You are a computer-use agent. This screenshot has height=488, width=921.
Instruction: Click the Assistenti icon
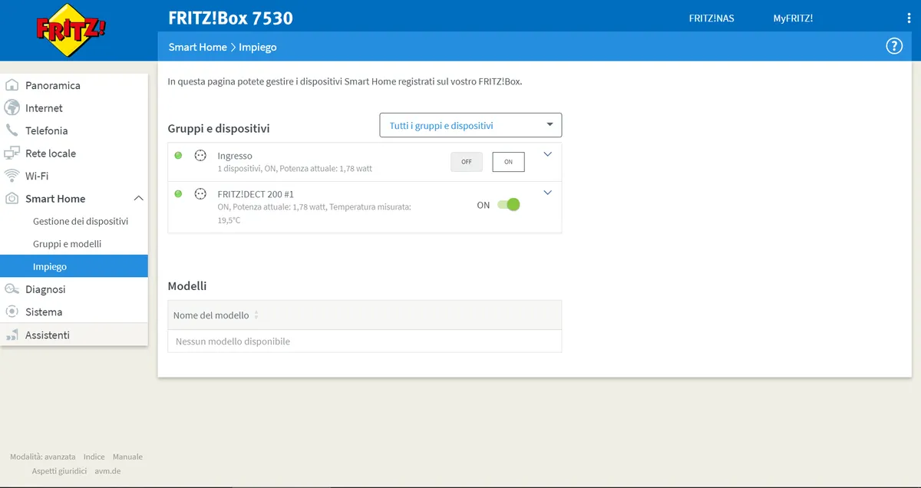12,335
